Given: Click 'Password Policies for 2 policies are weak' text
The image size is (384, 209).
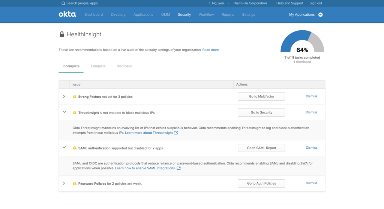Looking at the screenshot, I should click(x=110, y=184).
